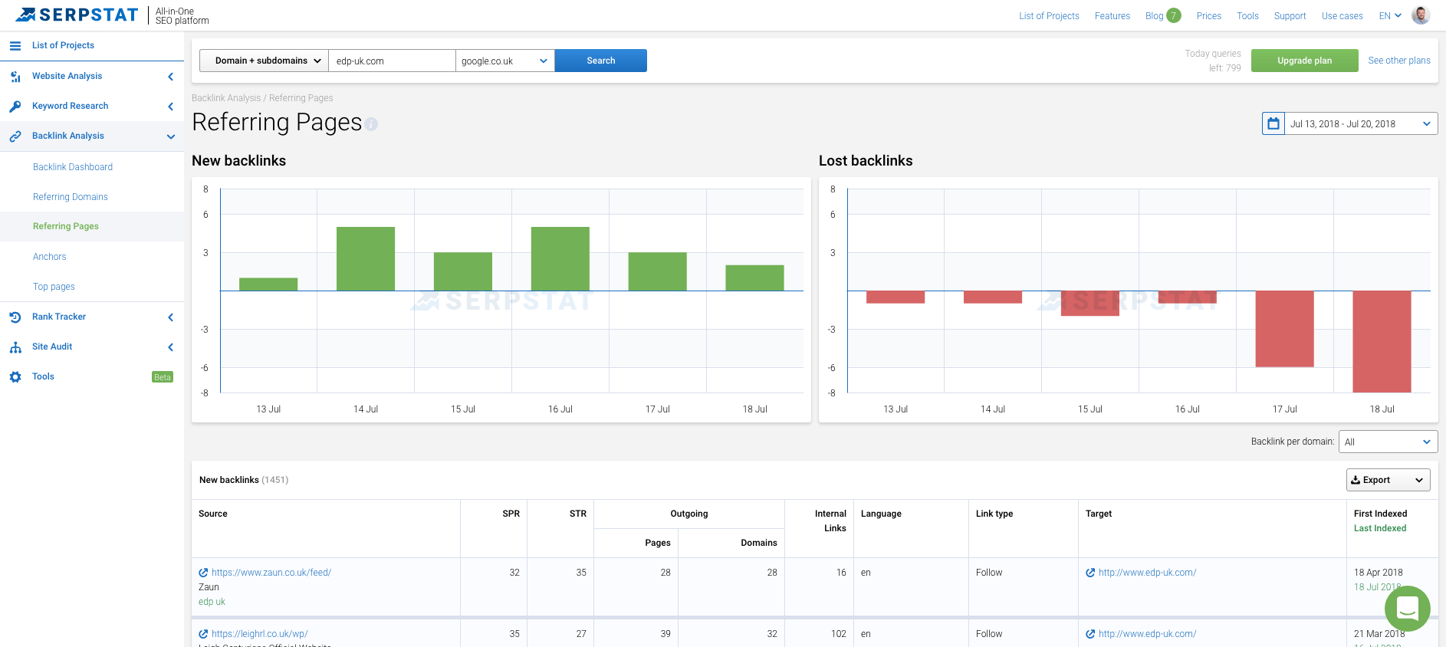
Task: Select Referring Pages in sidebar
Action: click(66, 226)
